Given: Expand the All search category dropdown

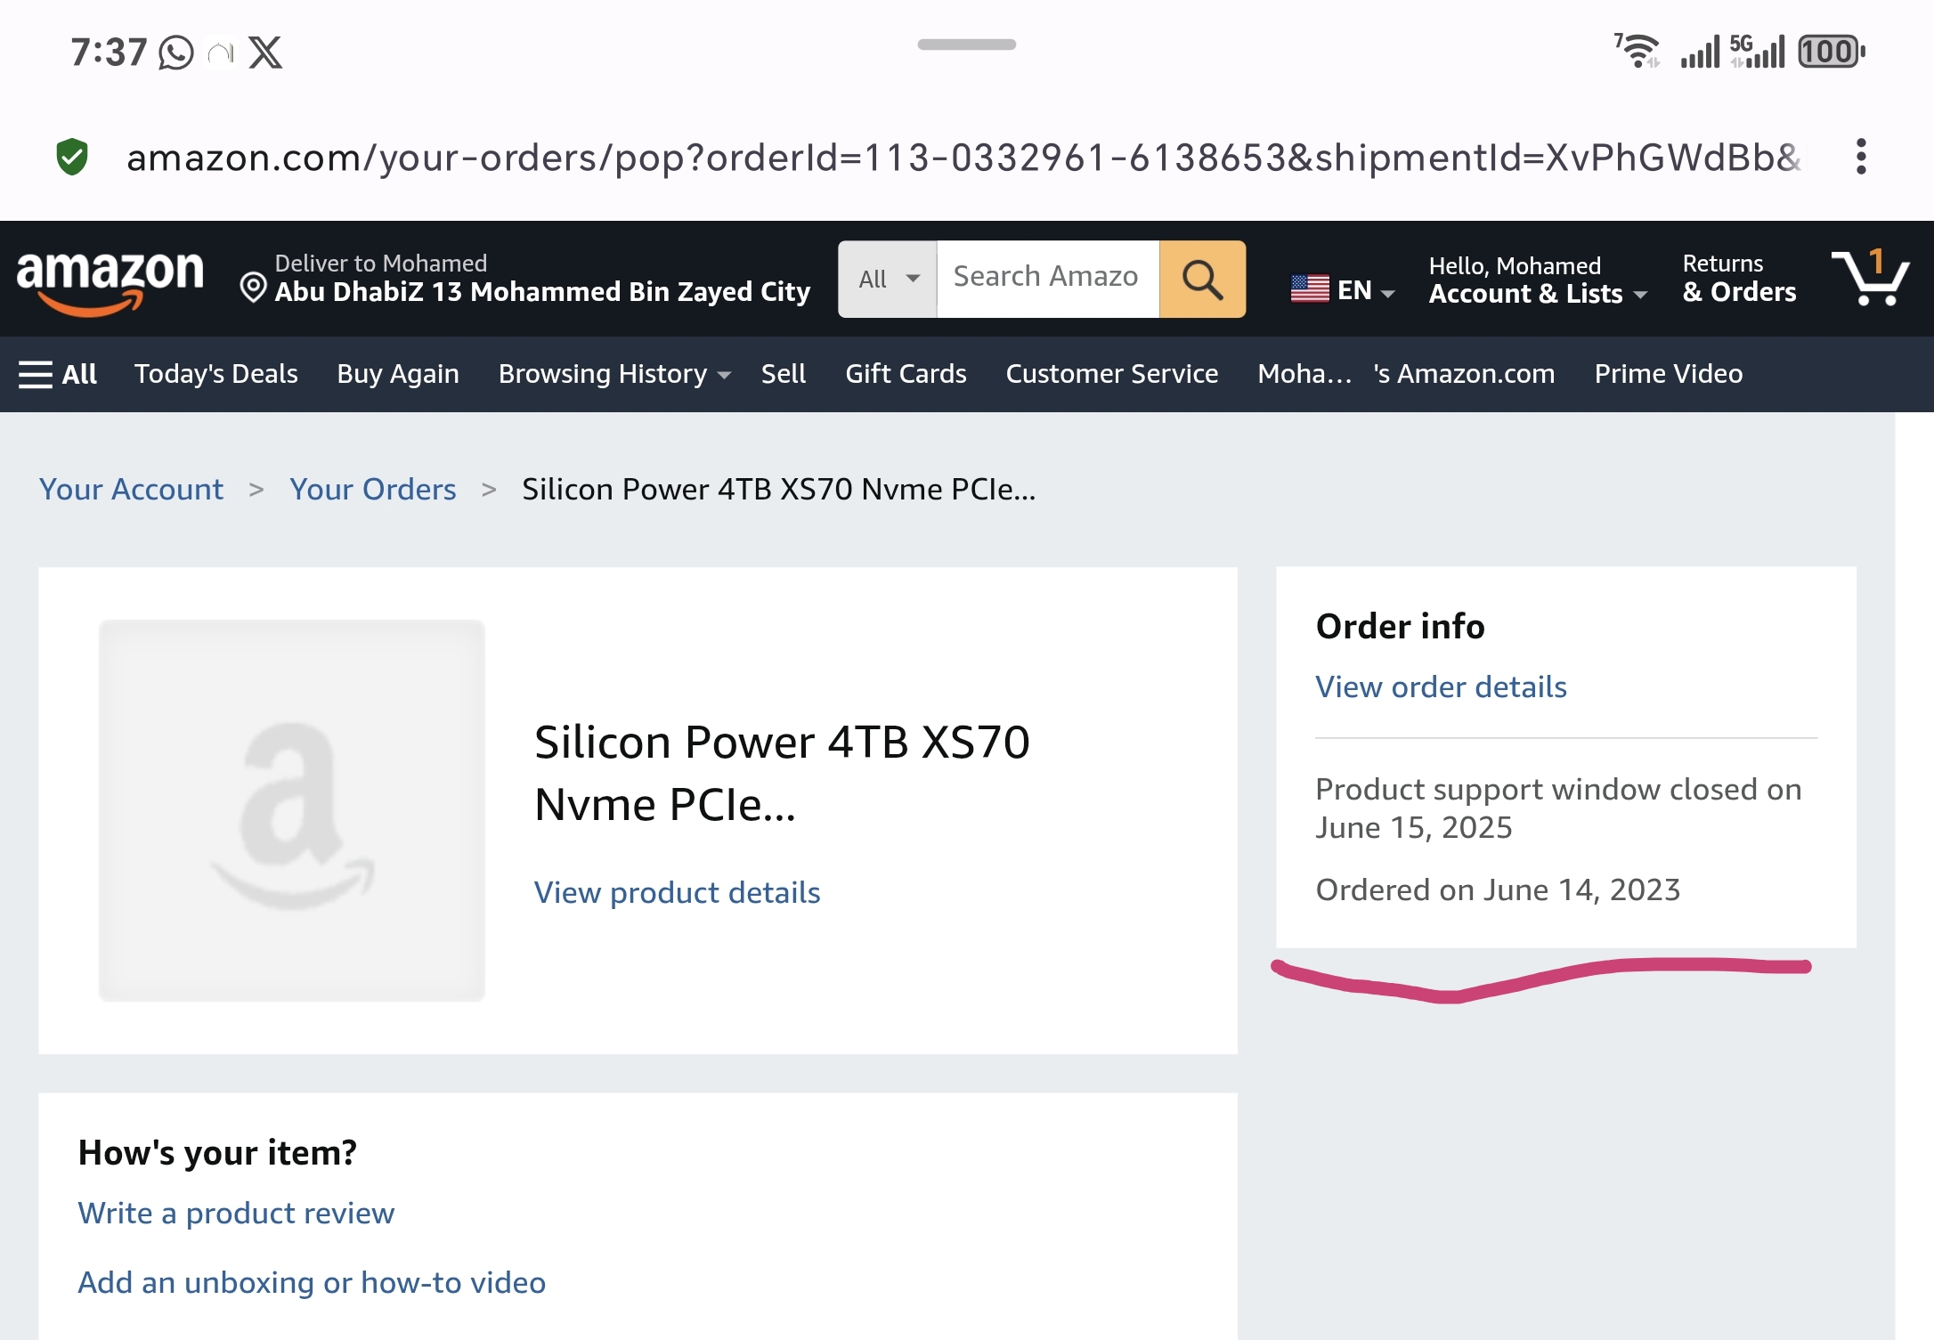Looking at the screenshot, I should point(888,279).
